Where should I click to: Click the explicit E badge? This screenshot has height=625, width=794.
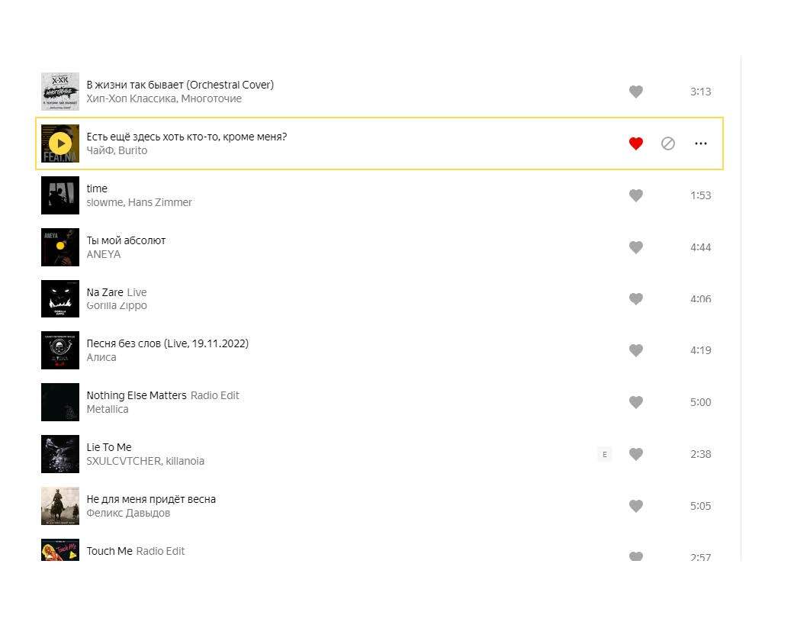(605, 454)
